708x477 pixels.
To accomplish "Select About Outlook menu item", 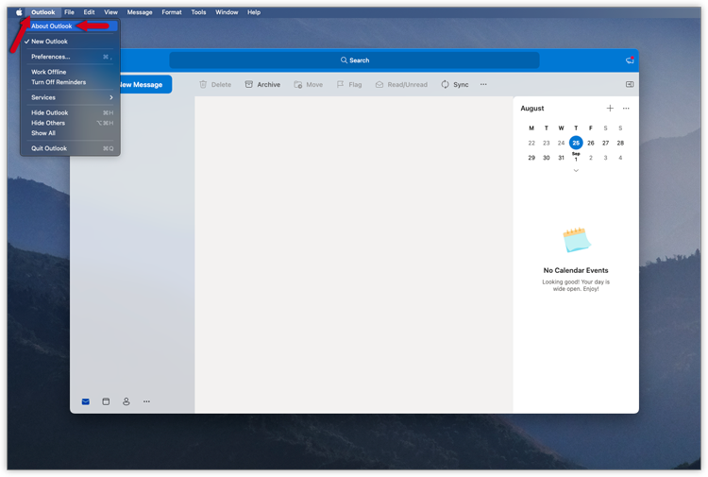I will point(52,26).
